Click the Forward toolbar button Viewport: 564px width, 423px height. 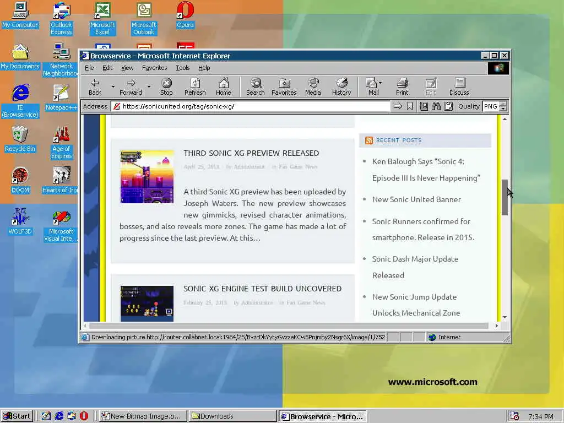tap(131, 86)
